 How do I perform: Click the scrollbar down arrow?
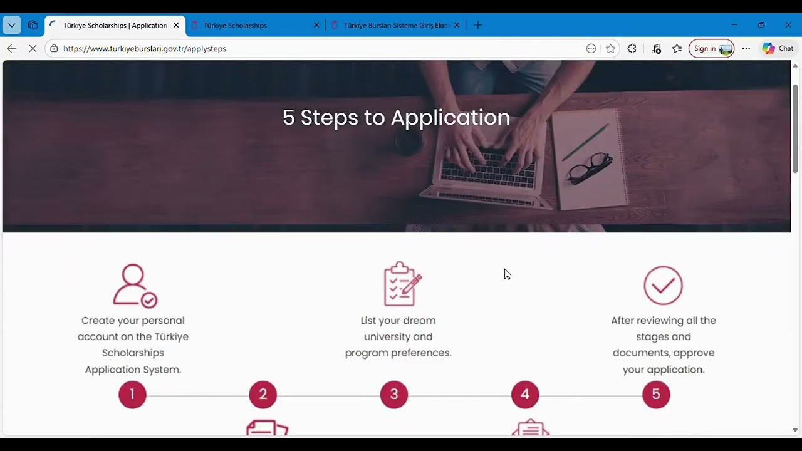coord(796,430)
